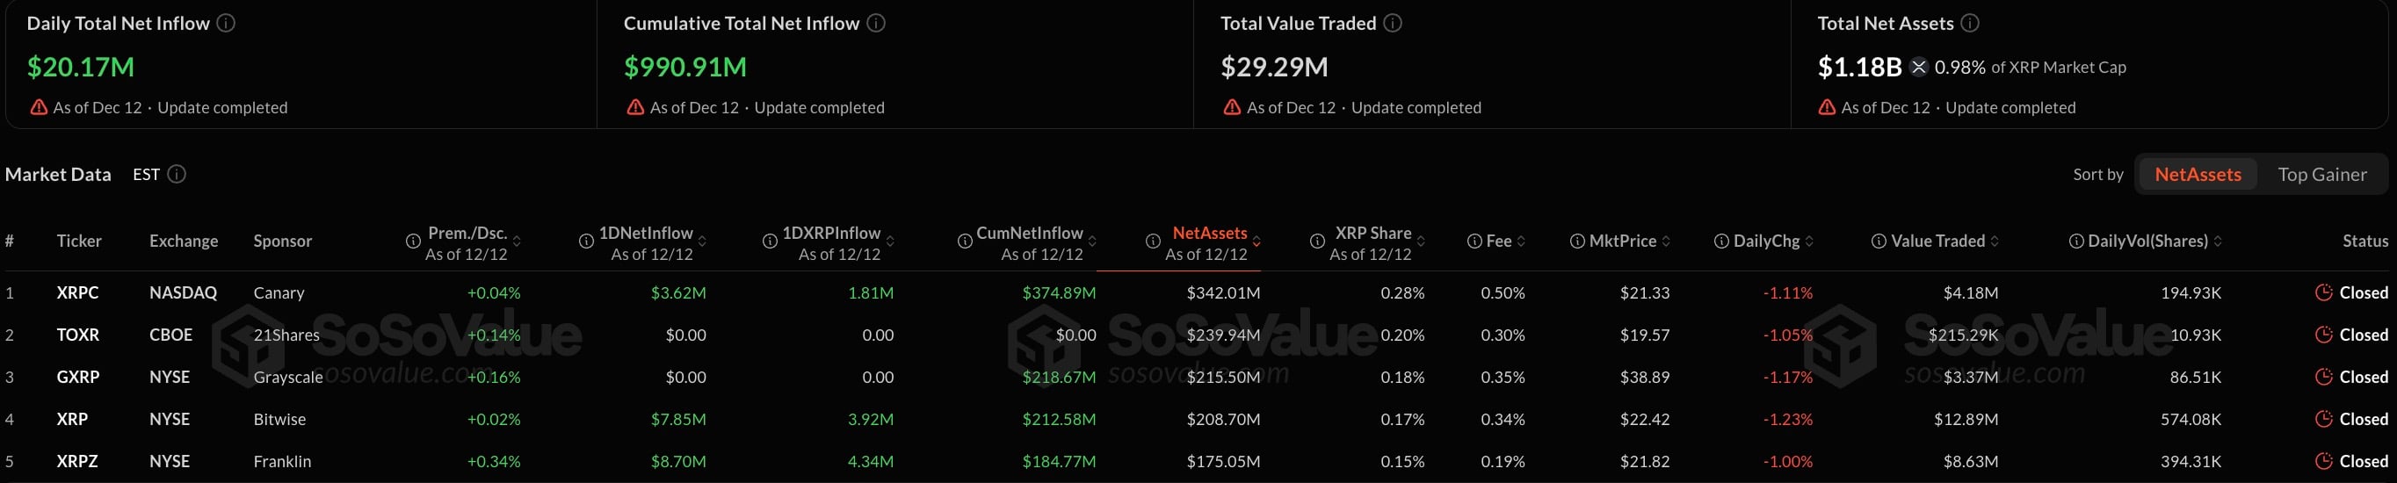
Task: Click info icon before Prem./Dsc. column
Action: (x=413, y=241)
